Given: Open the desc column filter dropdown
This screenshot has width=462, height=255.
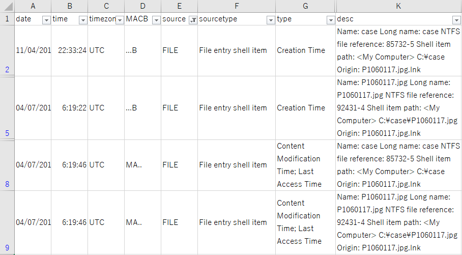Looking at the screenshot, I should [x=456, y=20].
